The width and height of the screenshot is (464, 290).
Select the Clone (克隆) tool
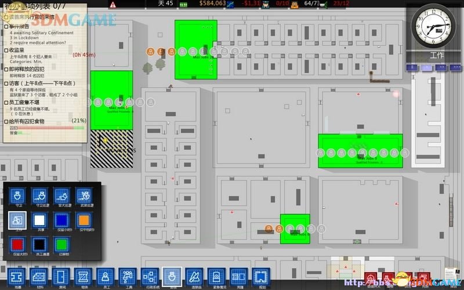coord(238,277)
